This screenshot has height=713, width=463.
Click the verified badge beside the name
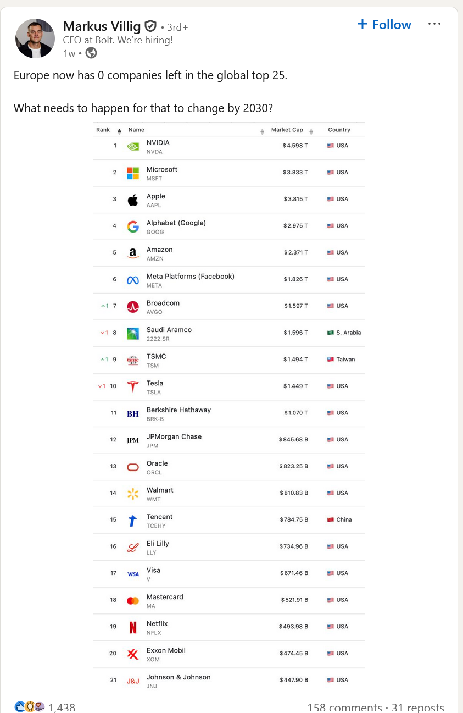point(150,26)
